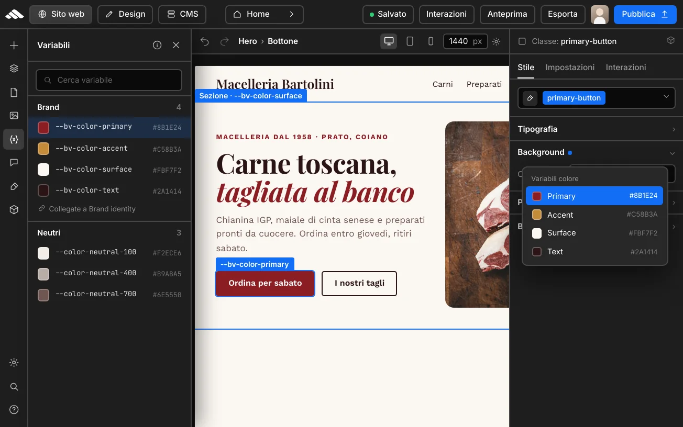Image resolution: width=683 pixels, height=427 pixels.
Task: Click Hero in the breadcrumb
Action: click(248, 41)
